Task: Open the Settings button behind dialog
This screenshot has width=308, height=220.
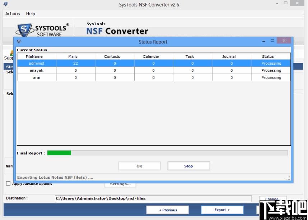Action: tap(120, 184)
